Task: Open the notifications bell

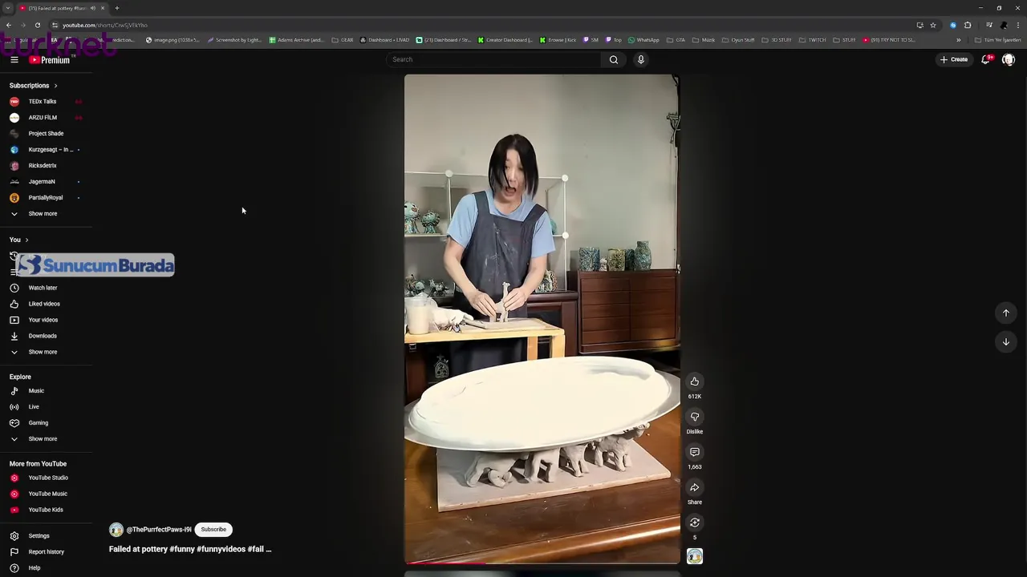Action: 986,59
